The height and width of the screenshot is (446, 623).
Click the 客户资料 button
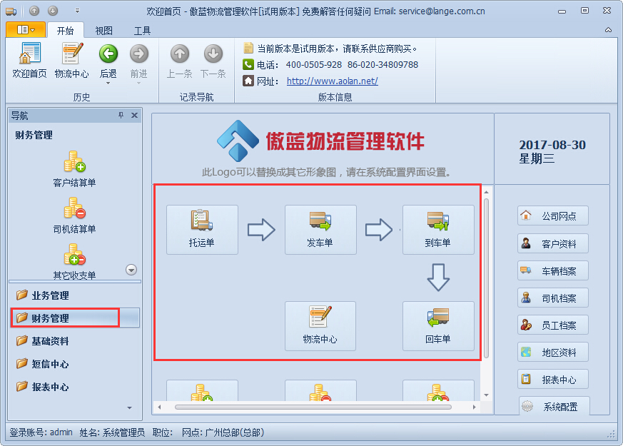point(552,243)
